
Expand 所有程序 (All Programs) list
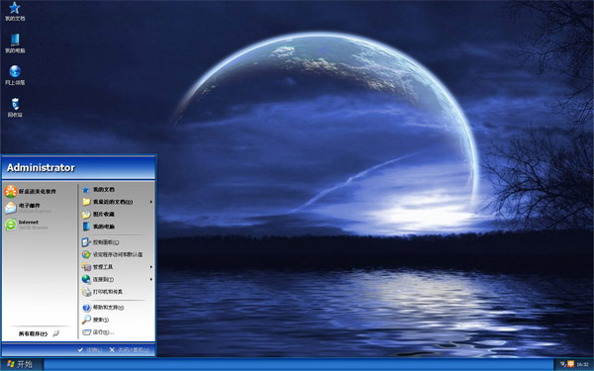(39, 333)
